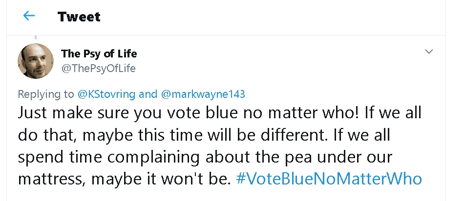Image resolution: width=465 pixels, height=201 pixels.
Task: Click the back arrow icon
Action: (29, 16)
